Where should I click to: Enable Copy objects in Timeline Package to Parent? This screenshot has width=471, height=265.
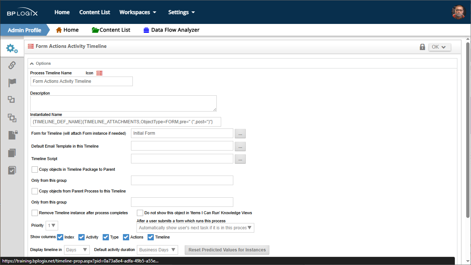click(35, 169)
